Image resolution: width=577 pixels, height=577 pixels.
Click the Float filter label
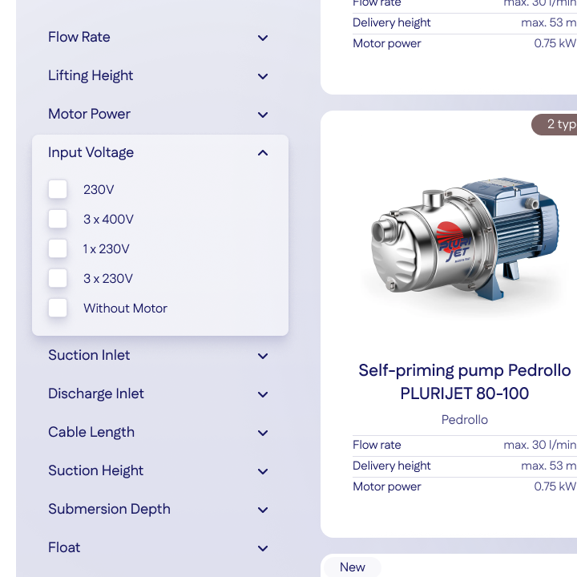pos(64,547)
